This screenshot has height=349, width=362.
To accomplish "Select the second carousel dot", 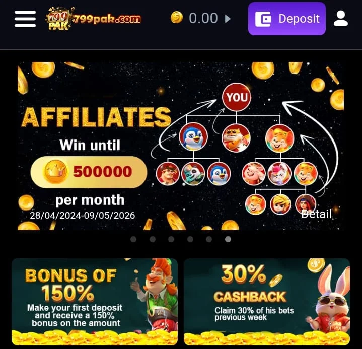I will (153, 239).
